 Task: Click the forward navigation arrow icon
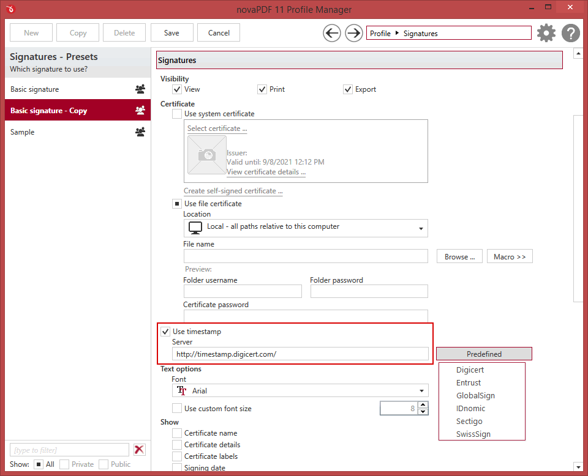(x=353, y=33)
